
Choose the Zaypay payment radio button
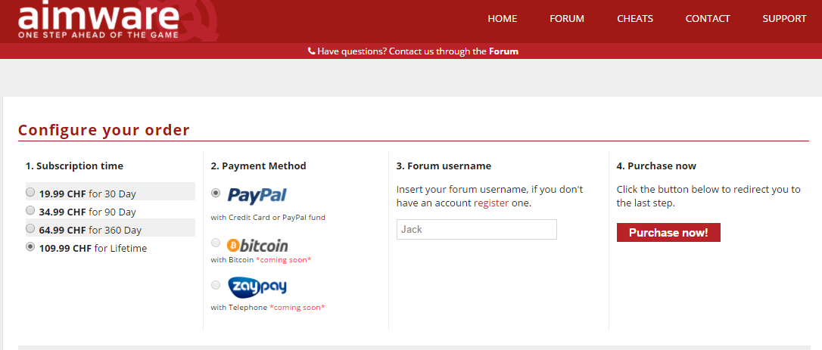click(x=216, y=286)
